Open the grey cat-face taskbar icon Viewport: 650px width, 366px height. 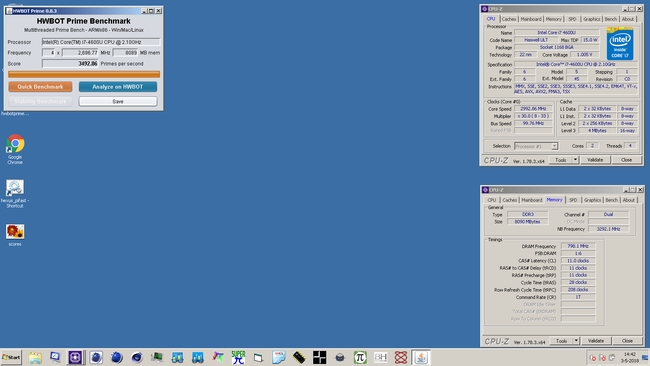coord(340,357)
